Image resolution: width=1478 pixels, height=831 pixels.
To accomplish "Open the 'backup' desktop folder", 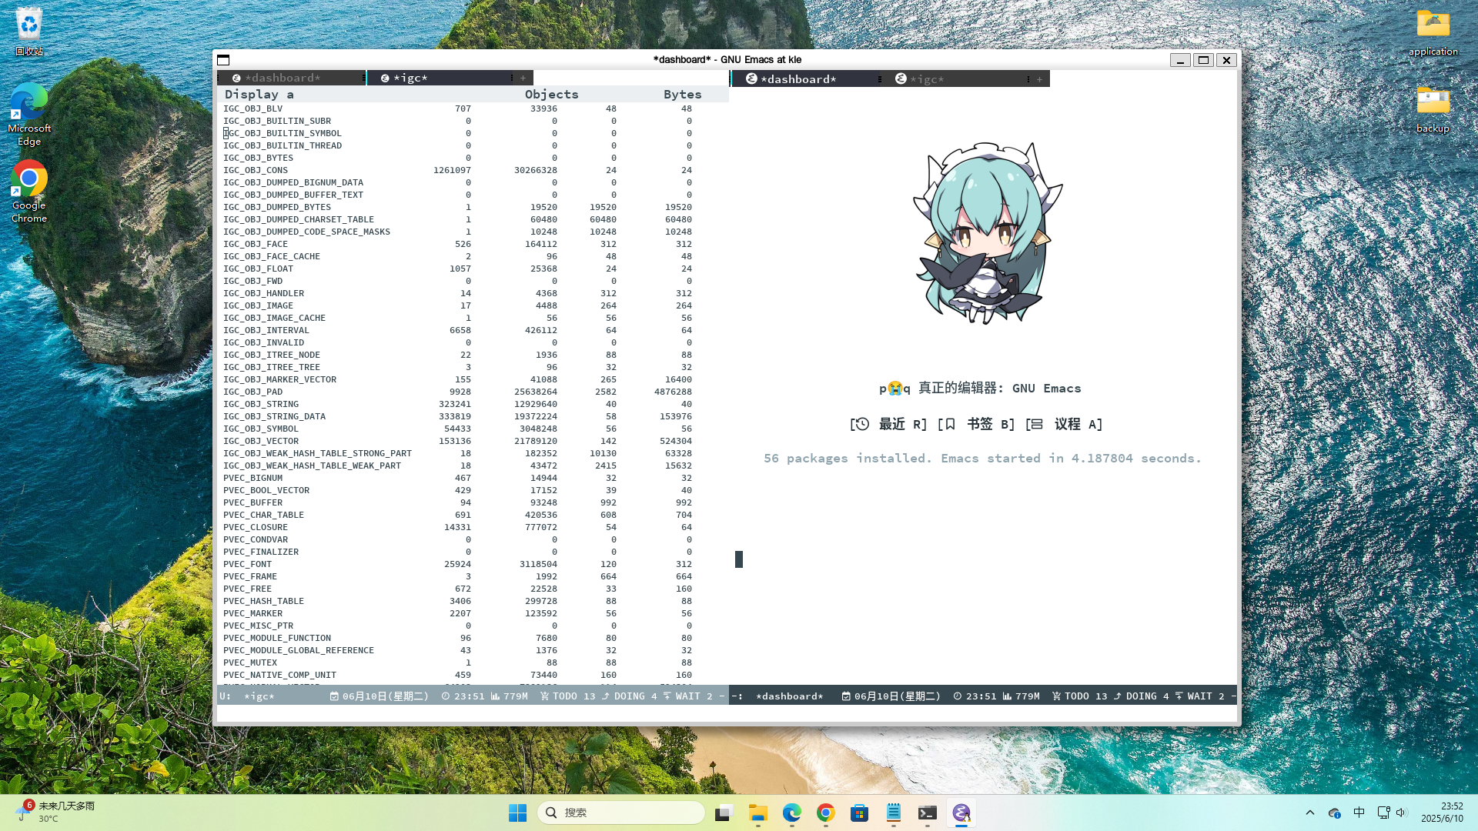I will tap(1433, 109).
